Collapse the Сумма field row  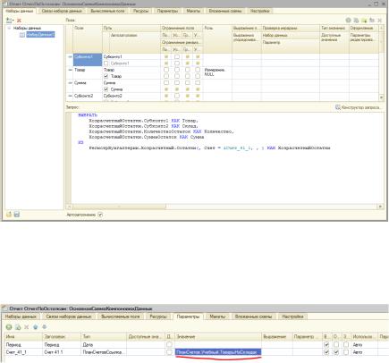pos(70,83)
